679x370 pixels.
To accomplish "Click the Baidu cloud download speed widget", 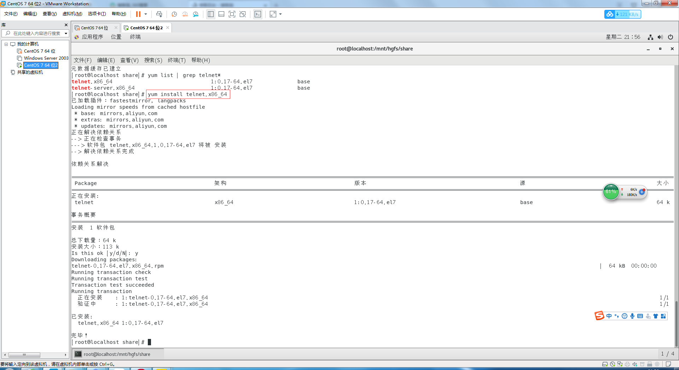I will (622, 14).
